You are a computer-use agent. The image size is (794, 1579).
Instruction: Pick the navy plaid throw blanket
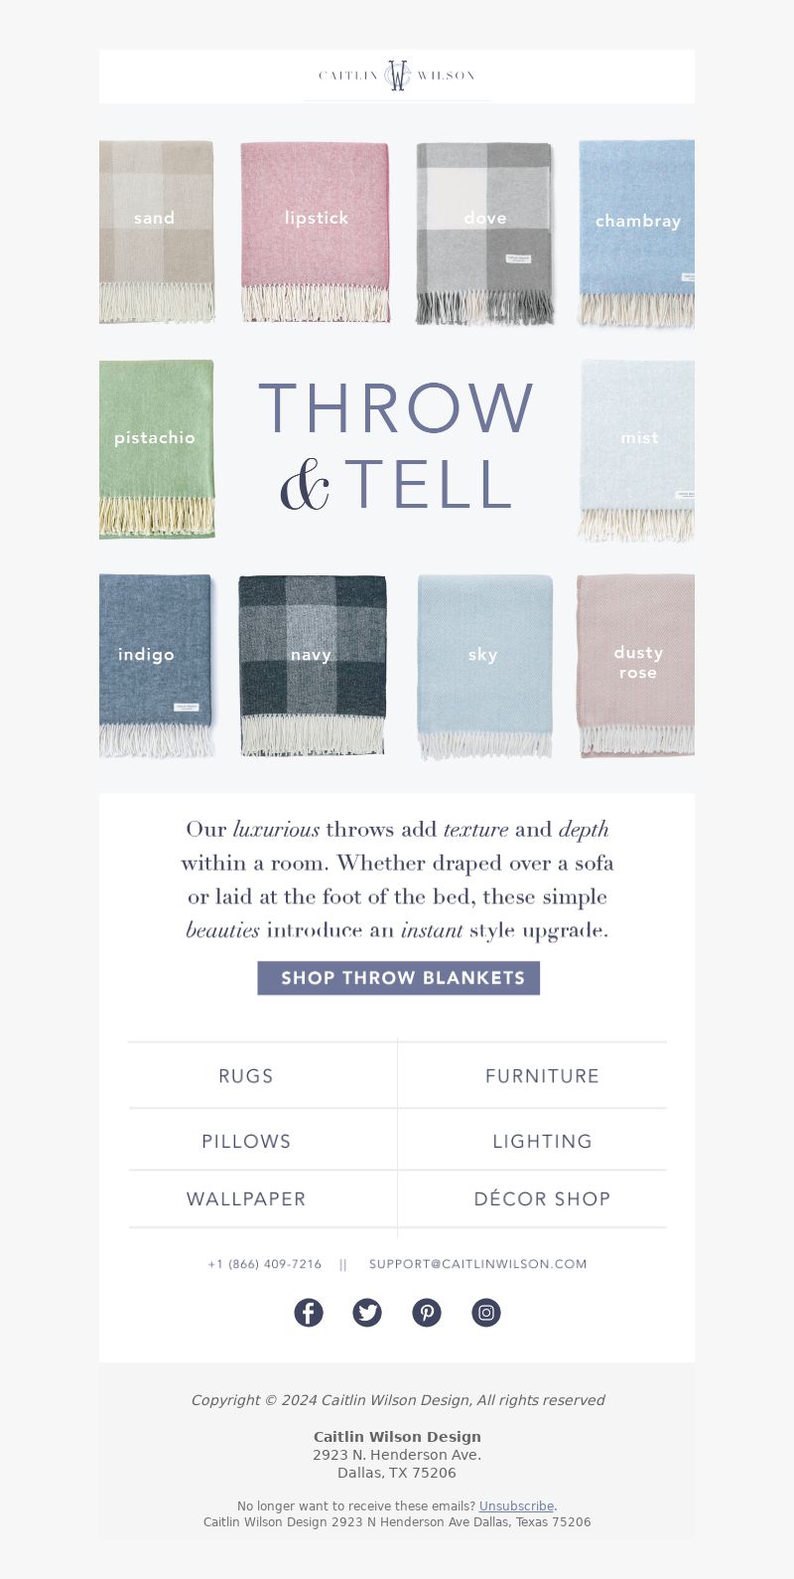[312, 665]
